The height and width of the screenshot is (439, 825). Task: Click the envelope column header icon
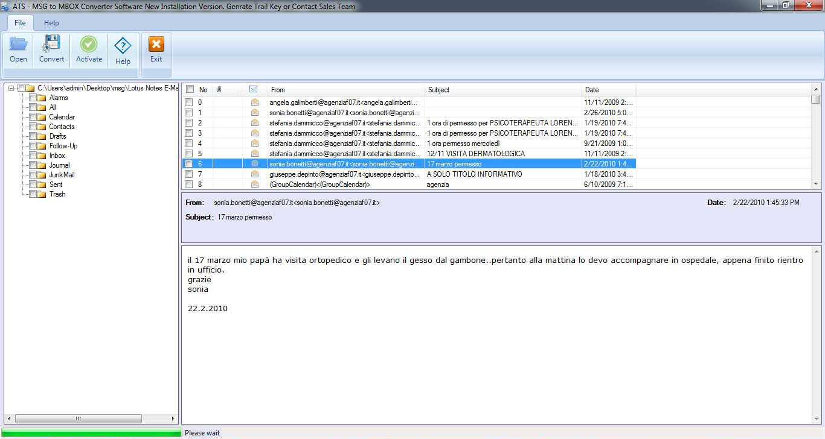(254, 89)
